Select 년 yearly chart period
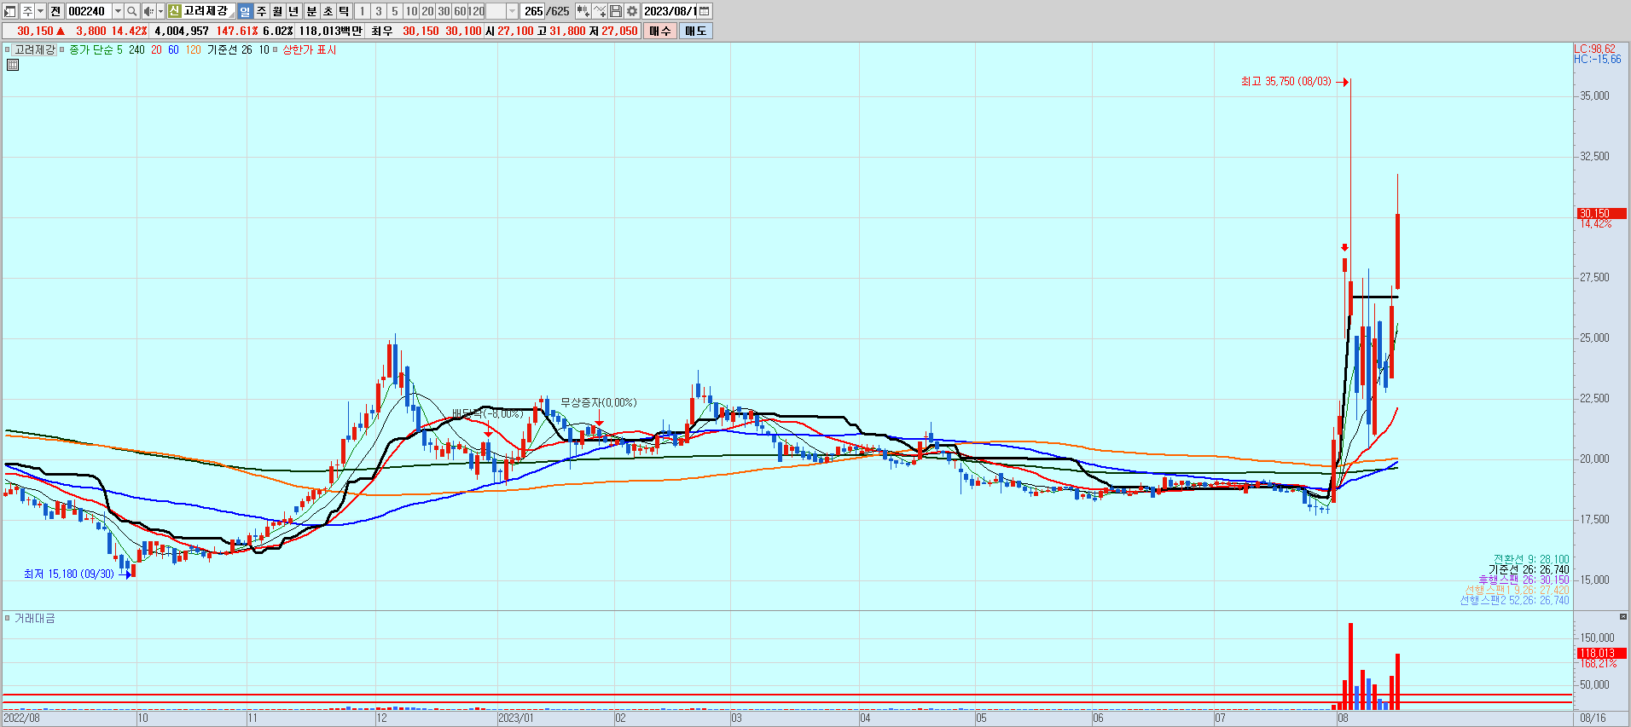This screenshot has height=727, width=1631. [293, 11]
